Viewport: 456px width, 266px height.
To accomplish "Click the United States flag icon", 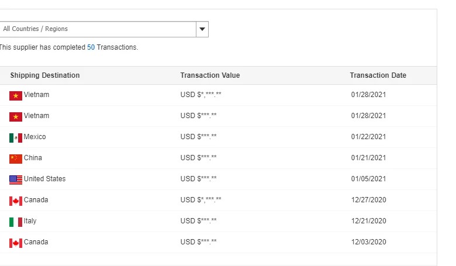I will pyautogui.click(x=16, y=179).
